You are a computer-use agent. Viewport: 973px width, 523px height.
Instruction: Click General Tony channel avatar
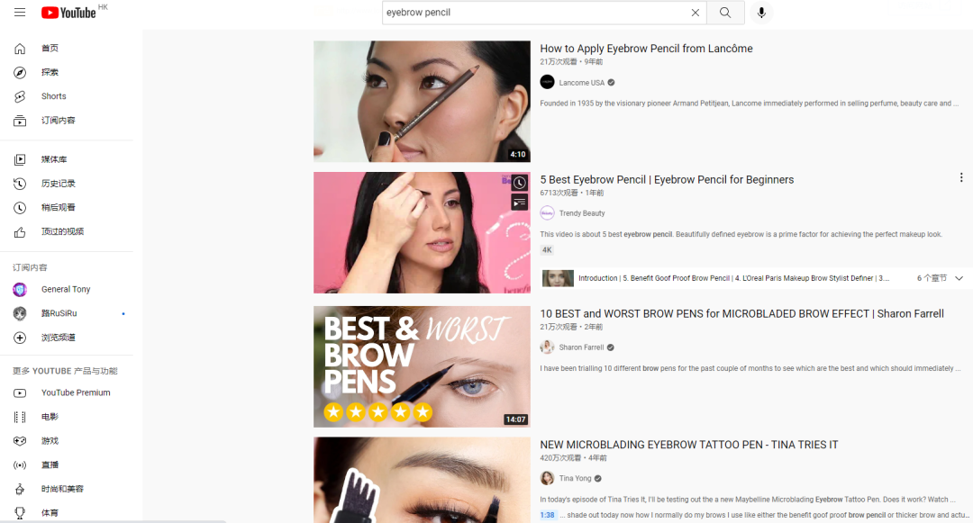point(20,289)
